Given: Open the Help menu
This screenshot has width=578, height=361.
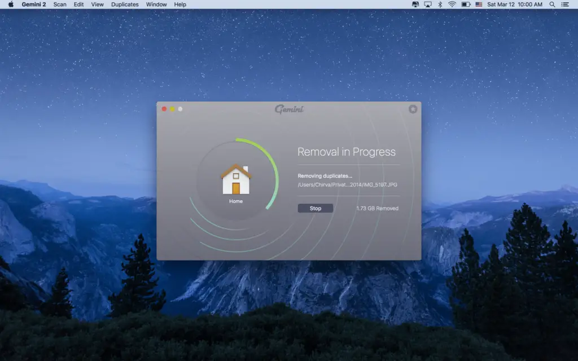Looking at the screenshot, I should pyautogui.click(x=180, y=5).
